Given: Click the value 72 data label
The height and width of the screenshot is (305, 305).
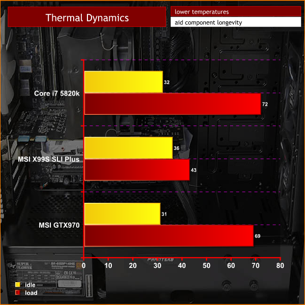Looking at the screenshot, I should click(x=265, y=104).
